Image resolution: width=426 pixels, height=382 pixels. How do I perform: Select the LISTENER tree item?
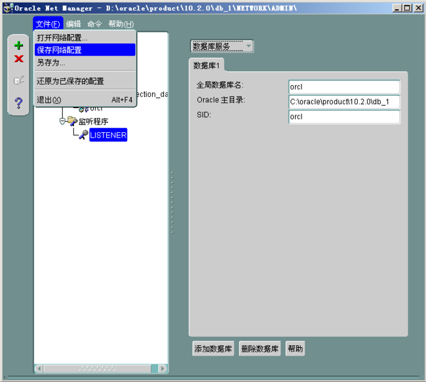(108, 135)
